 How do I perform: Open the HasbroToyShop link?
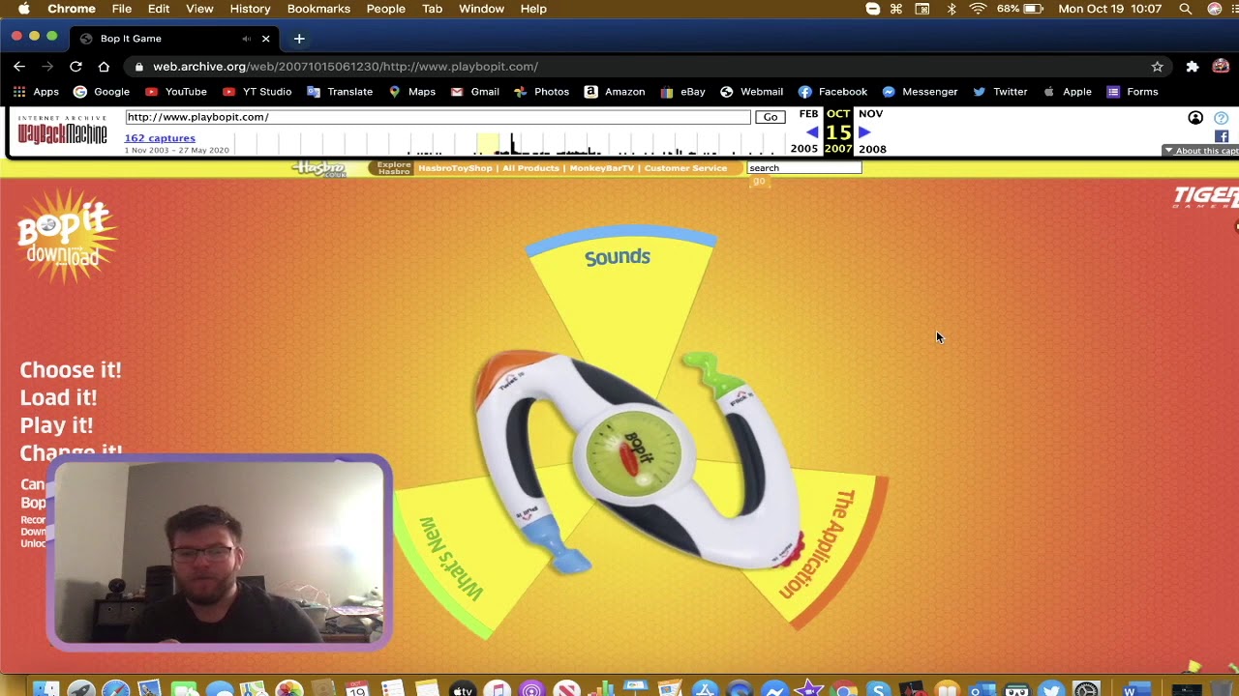click(x=455, y=168)
